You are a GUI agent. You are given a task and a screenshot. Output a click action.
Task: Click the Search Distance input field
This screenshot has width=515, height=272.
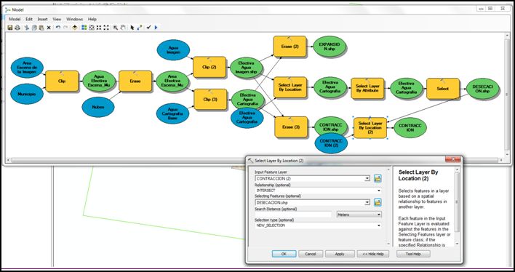[293, 215]
